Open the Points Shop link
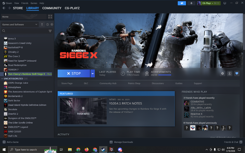The image size is (245, 153). pos(134,83)
